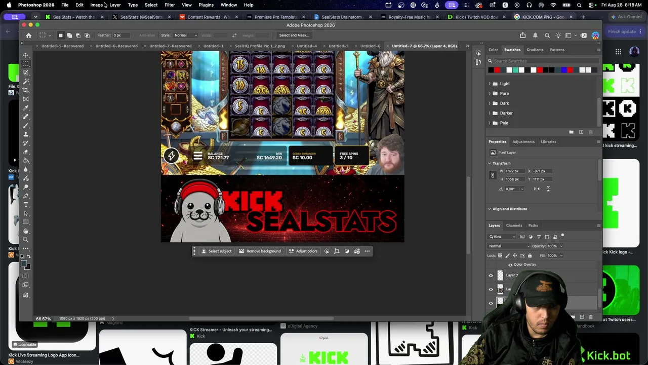Viewport: 648px width, 365px height.
Task: Open the marquee Style dropdown
Action: (x=185, y=35)
